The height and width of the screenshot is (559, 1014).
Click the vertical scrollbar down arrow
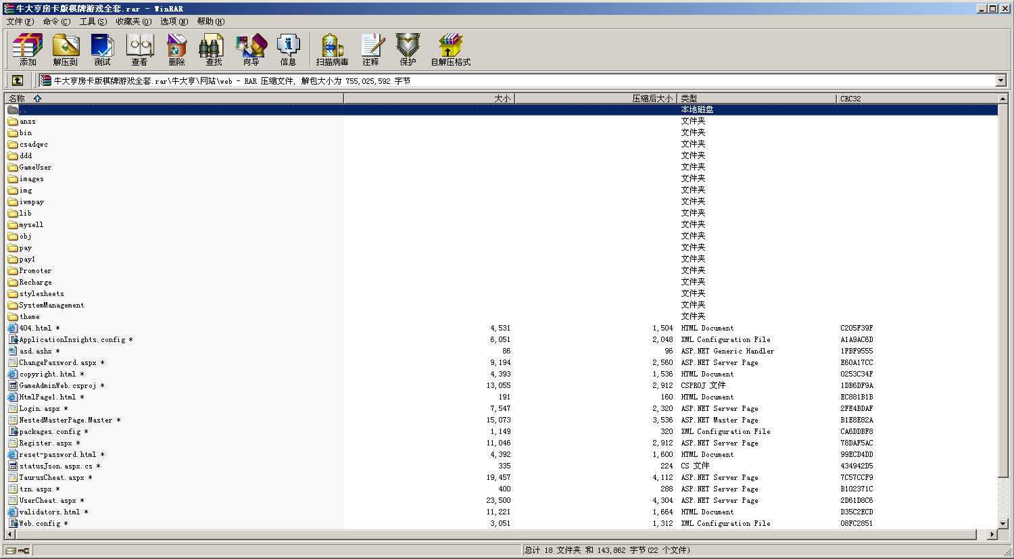1004,524
